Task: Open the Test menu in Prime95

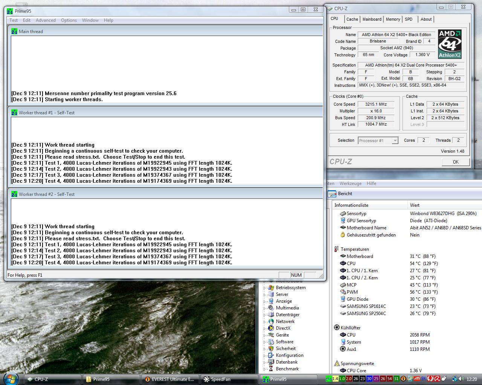Action: click(x=14, y=20)
